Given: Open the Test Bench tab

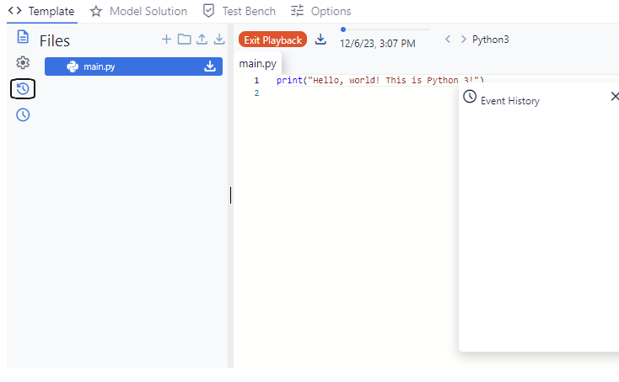Looking at the screenshot, I should pyautogui.click(x=237, y=11).
